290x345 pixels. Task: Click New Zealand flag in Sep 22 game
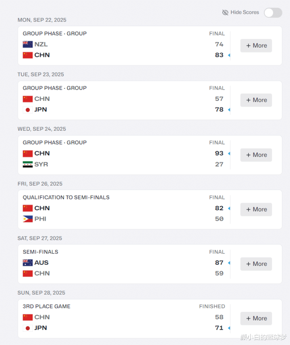tap(27, 44)
